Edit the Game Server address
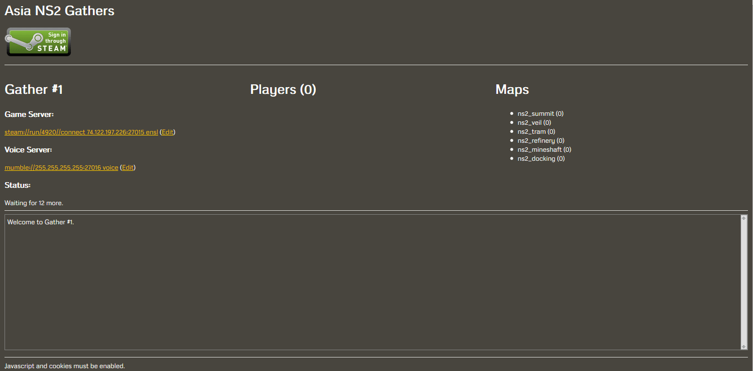This screenshot has width=753, height=371. pyautogui.click(x=168, y=132)
